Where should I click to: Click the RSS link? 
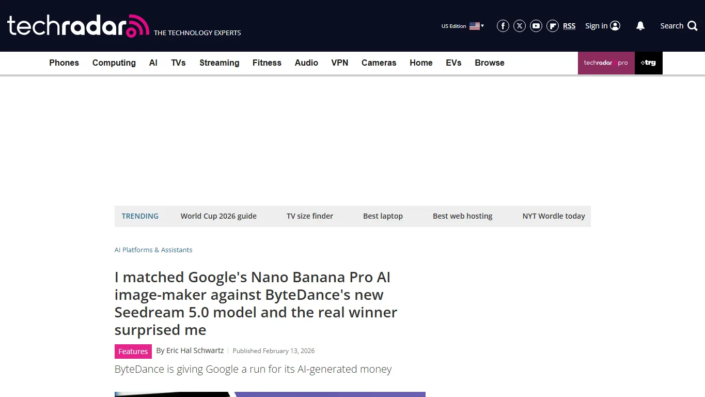click(x=569, y=26)
